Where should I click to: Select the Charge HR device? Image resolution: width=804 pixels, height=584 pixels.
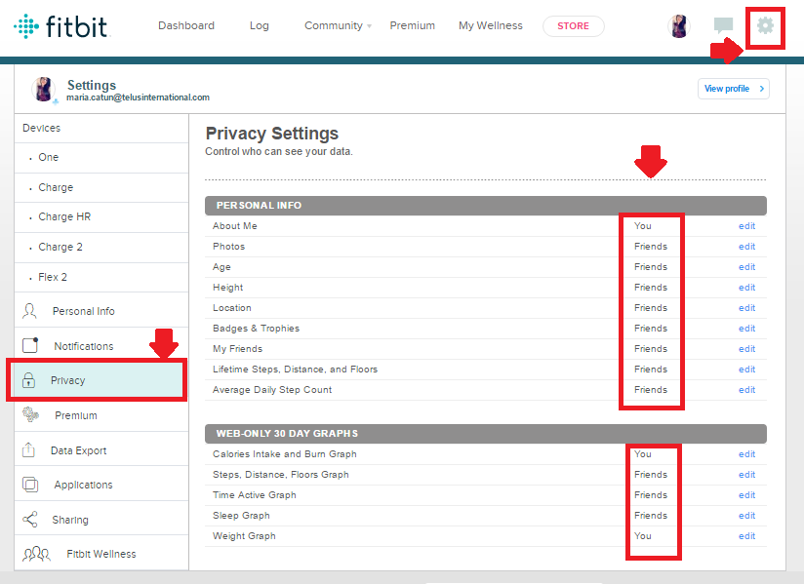coord(101,217)
